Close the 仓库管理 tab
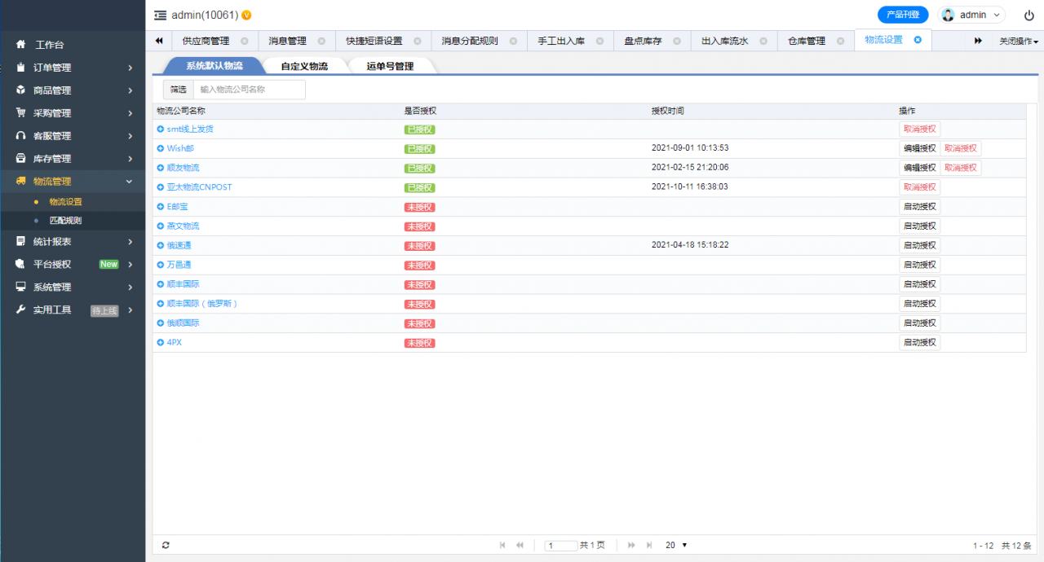 (840, 41)
